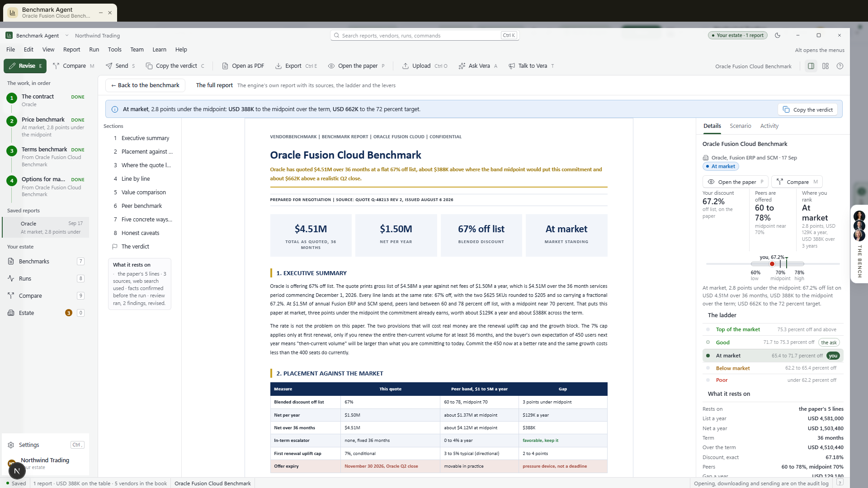Screen dimensions: 868x488
Task: Click the Talk to Vera megaphone icon
Action: point(512,66)
